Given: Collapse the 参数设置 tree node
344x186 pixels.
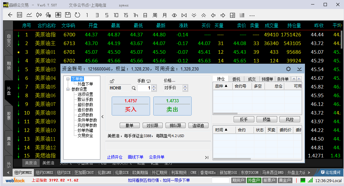Looking at the screenshot, I should tap(68, 89).
